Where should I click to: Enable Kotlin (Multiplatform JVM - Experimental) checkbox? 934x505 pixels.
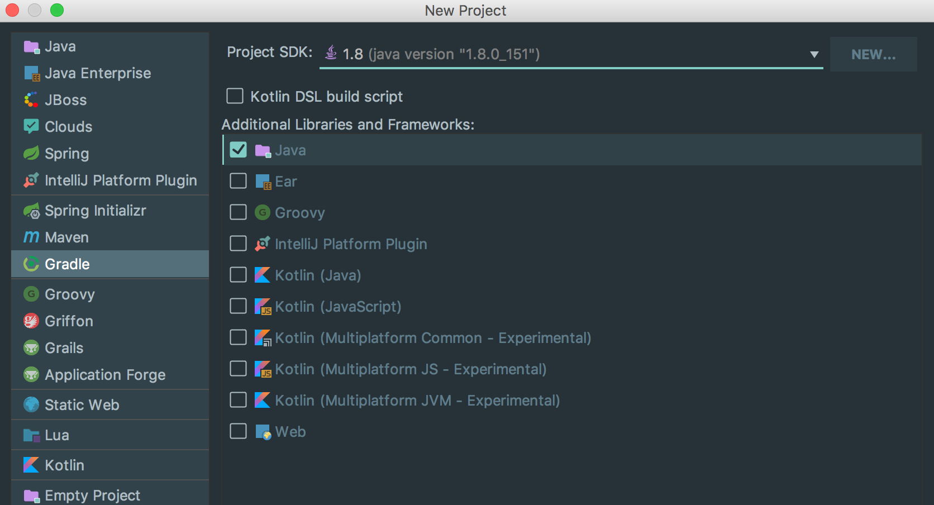click(x=238, y=400)
